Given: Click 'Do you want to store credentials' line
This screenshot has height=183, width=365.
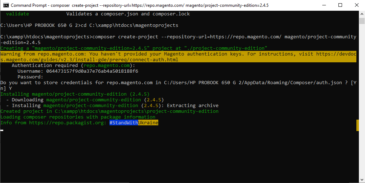Looking at the screenshot, I should [x=178, y=83].
